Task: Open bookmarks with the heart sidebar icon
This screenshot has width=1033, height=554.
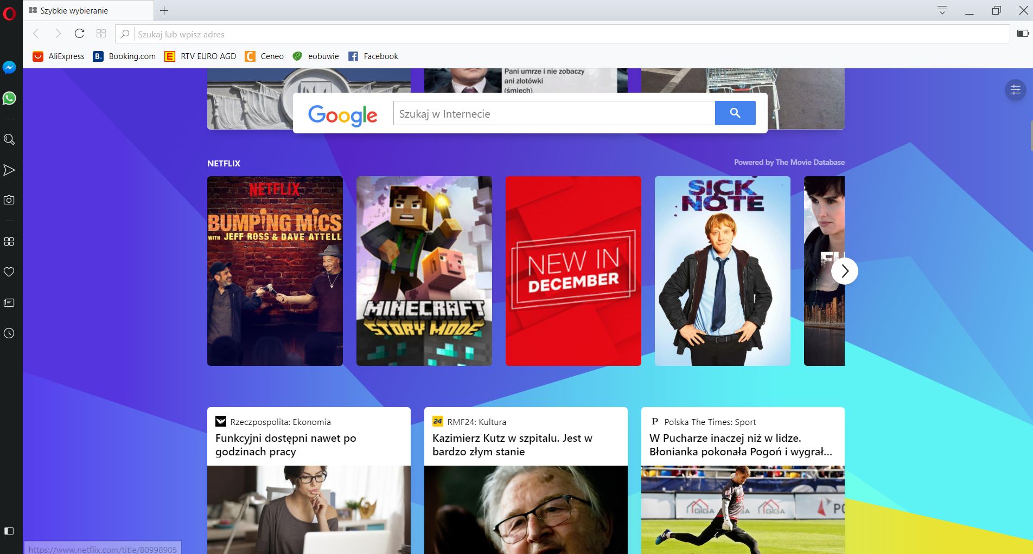Action: [x=9, y=272]
